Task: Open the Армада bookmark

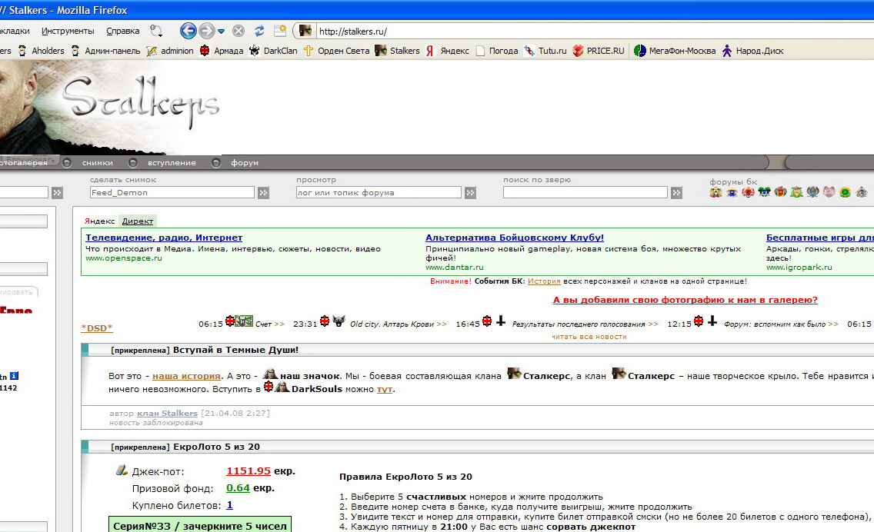Action: click(x=221, y=51)
